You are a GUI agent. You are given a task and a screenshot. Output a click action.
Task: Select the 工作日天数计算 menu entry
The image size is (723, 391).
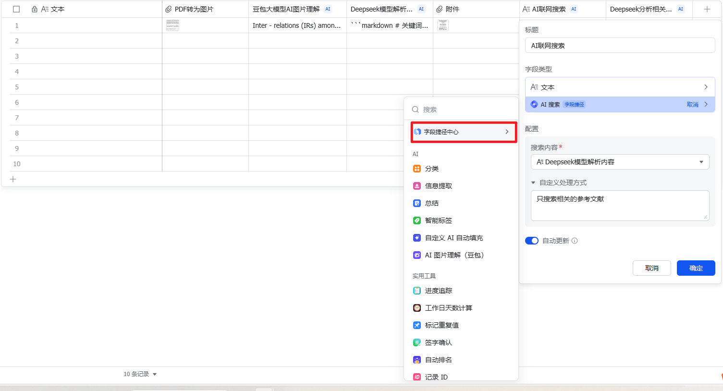(461, 308)
